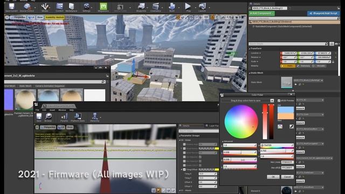Click Save Current in the main toolbar
Image resolution: width=345 pixels, height=194 pixels.
coord(11,7)
